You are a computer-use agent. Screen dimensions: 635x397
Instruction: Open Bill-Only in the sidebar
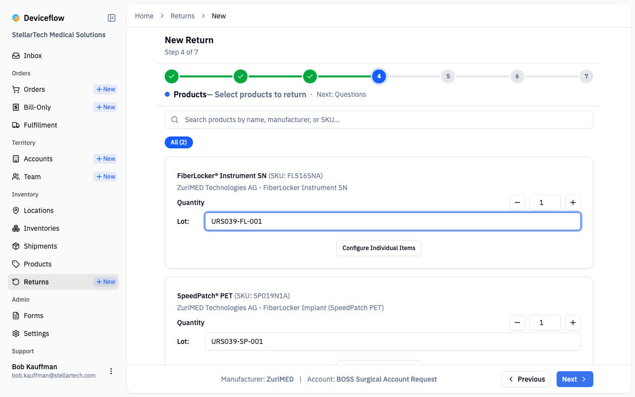[x=37, y=107]
